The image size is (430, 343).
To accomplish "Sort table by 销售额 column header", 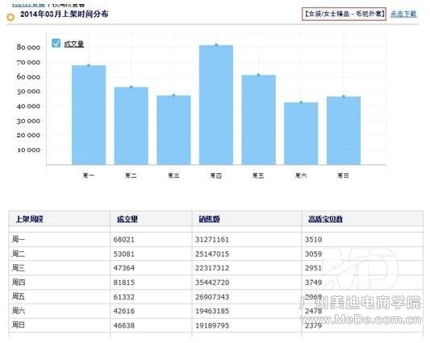I will coord(209,219).
